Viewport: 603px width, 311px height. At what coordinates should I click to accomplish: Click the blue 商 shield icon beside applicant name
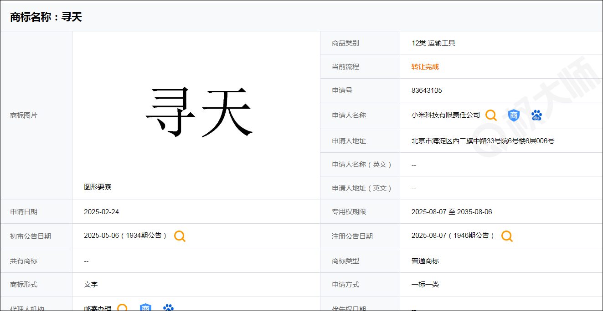[514, 115]
